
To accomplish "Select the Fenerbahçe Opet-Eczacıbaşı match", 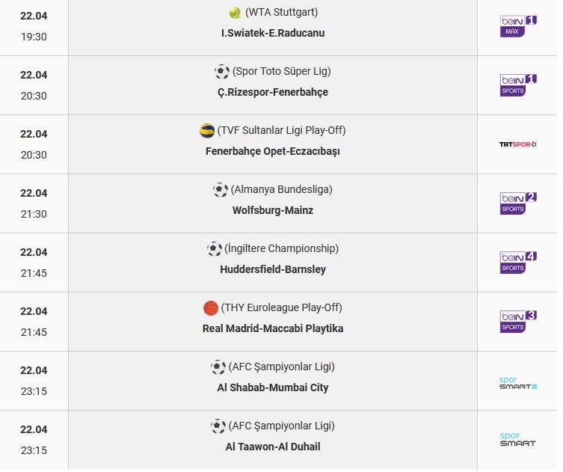I will (273, 151).
